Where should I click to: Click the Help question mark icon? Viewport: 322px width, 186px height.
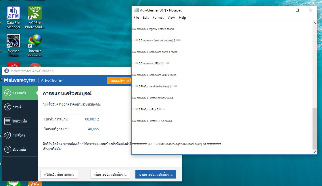pos(8,149)
